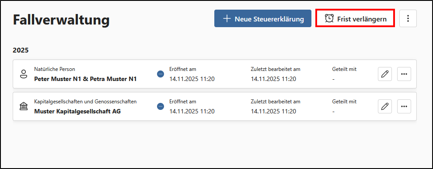Click the Frist verlängern button
The image size is (433, 169).
355,18
